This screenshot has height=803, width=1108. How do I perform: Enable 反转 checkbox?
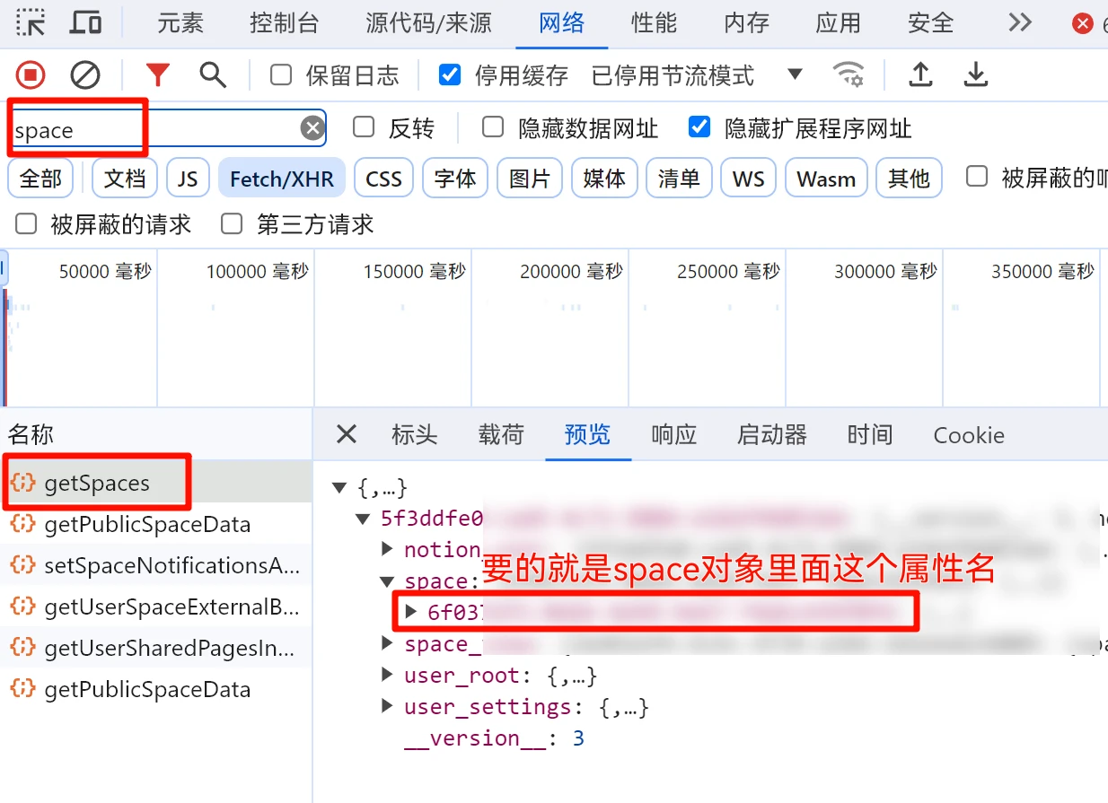(364, 127)
